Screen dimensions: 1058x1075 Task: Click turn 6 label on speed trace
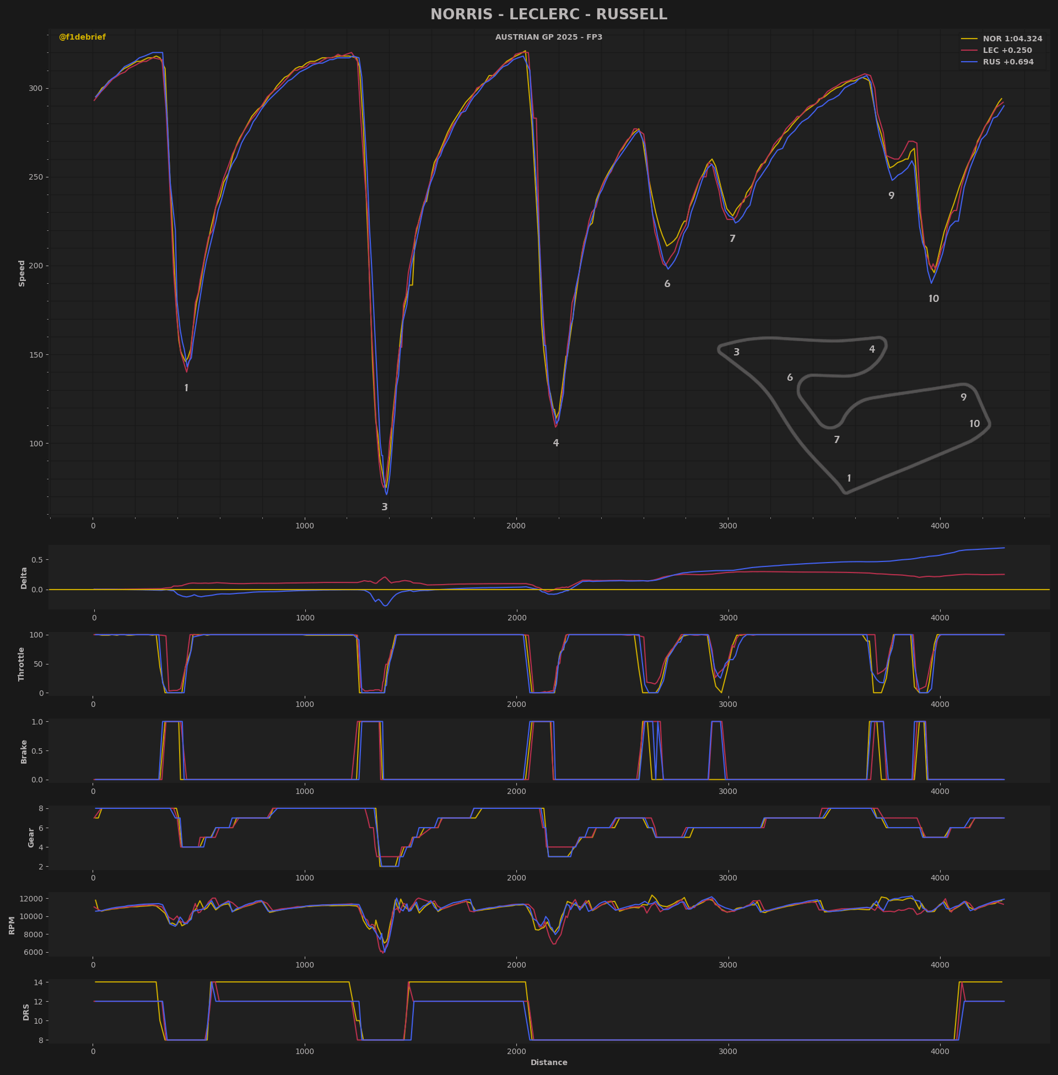tap(667, 284)
